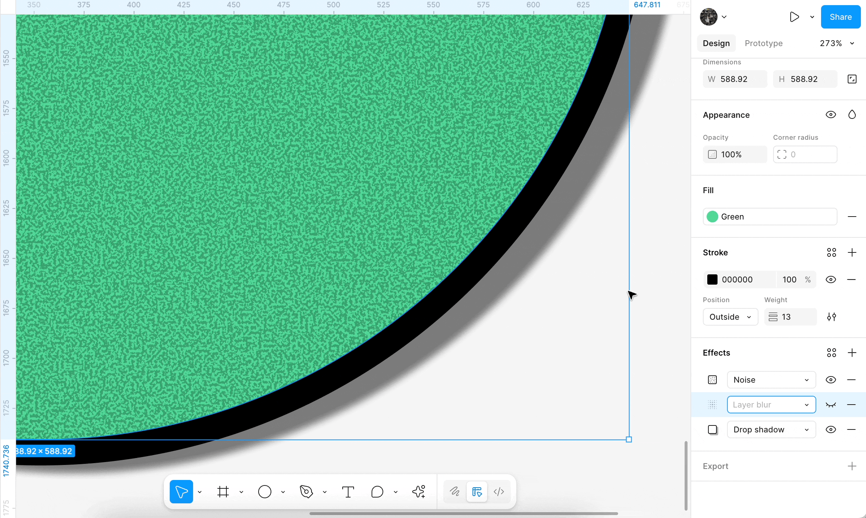The height and width of the screenshot is (518, 866).
Task: Remove the Green fill with minus
Action: pos(852,217)
